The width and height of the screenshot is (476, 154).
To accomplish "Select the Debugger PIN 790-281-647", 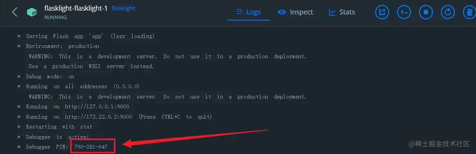I will 91,146.
